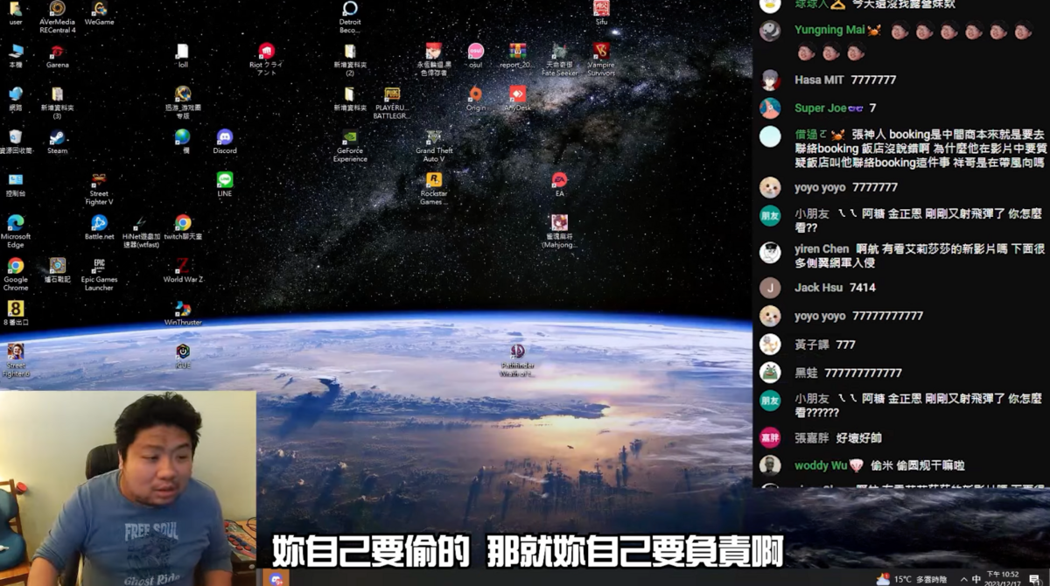Open the report_20 archive file
This screenshot has width=1050, height=586.
pos(517,56)
